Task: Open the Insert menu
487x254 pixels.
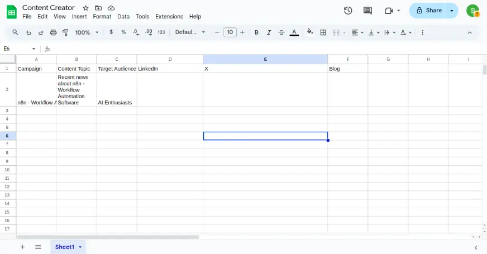Action: pos(79,16)
